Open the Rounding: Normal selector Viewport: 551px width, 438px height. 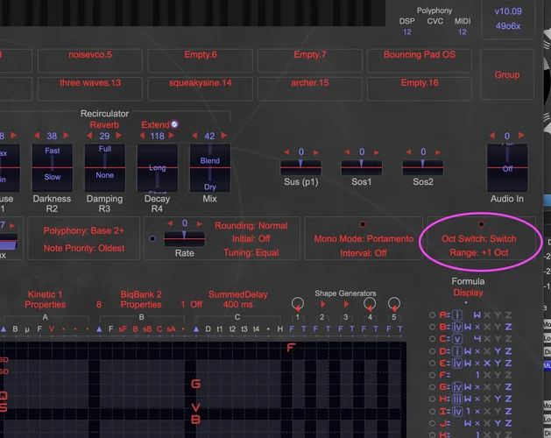251,226
